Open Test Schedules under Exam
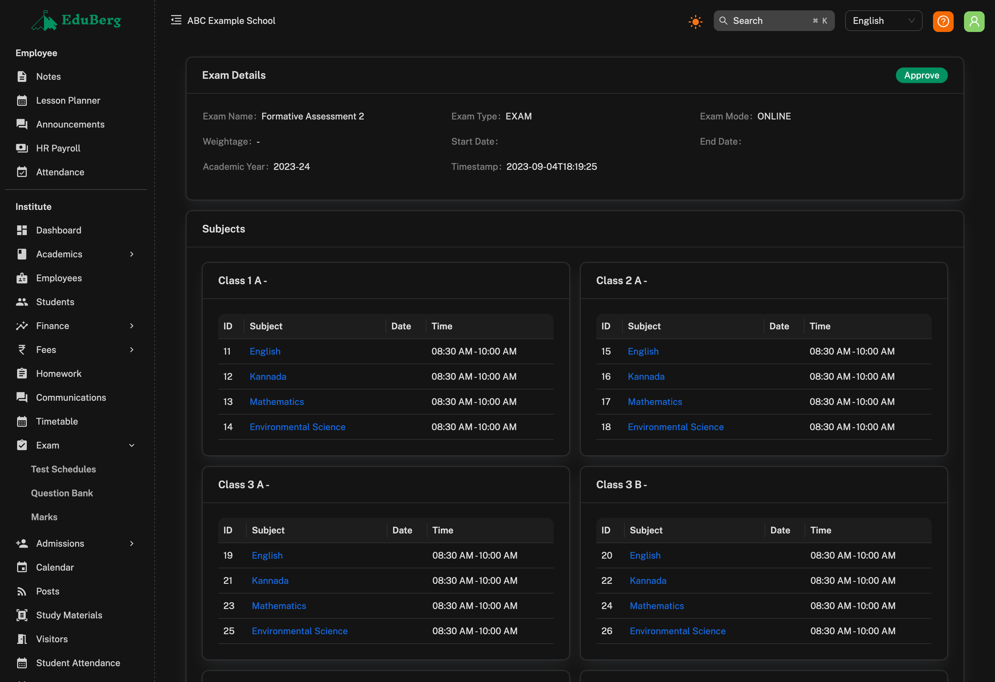Screen dimensions: 995x682 pyautogui.click(x=63, y=469)
